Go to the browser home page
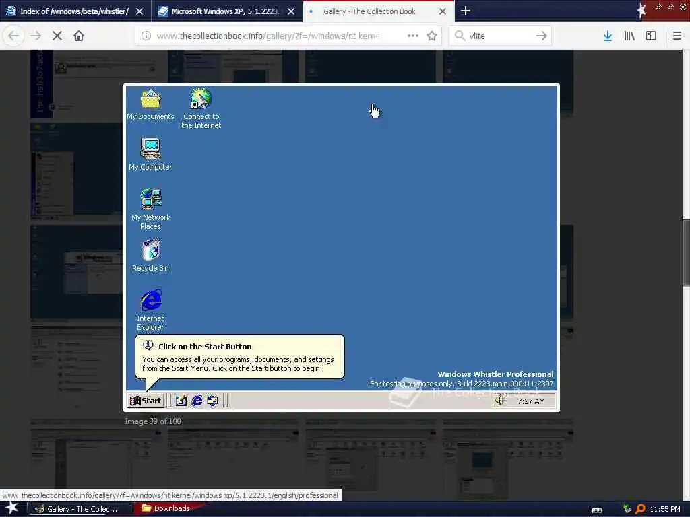The height and width of the screenshot is (517, 690). (x=79, y=36)
